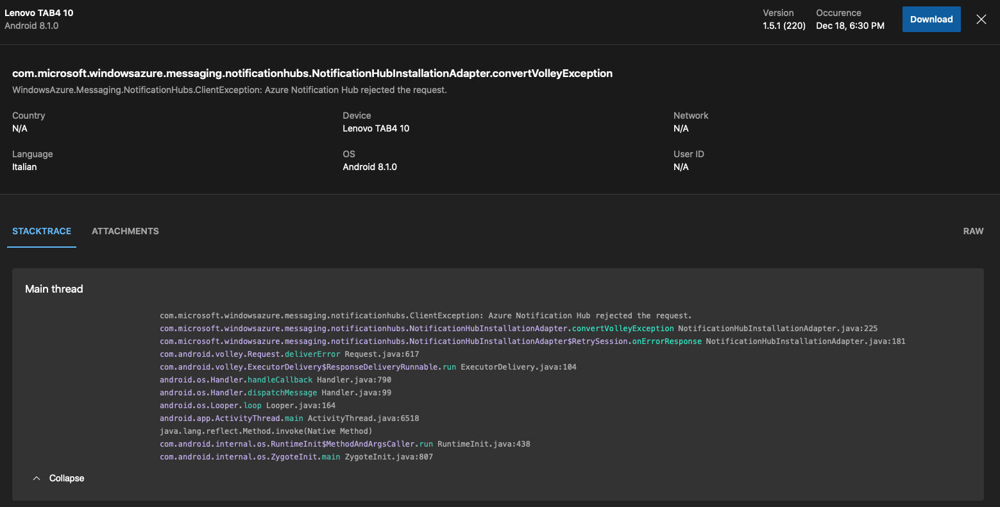This screenshot has height=507, width=1000.
Task: Close the crash detail view
Action: tap(981, 19)
